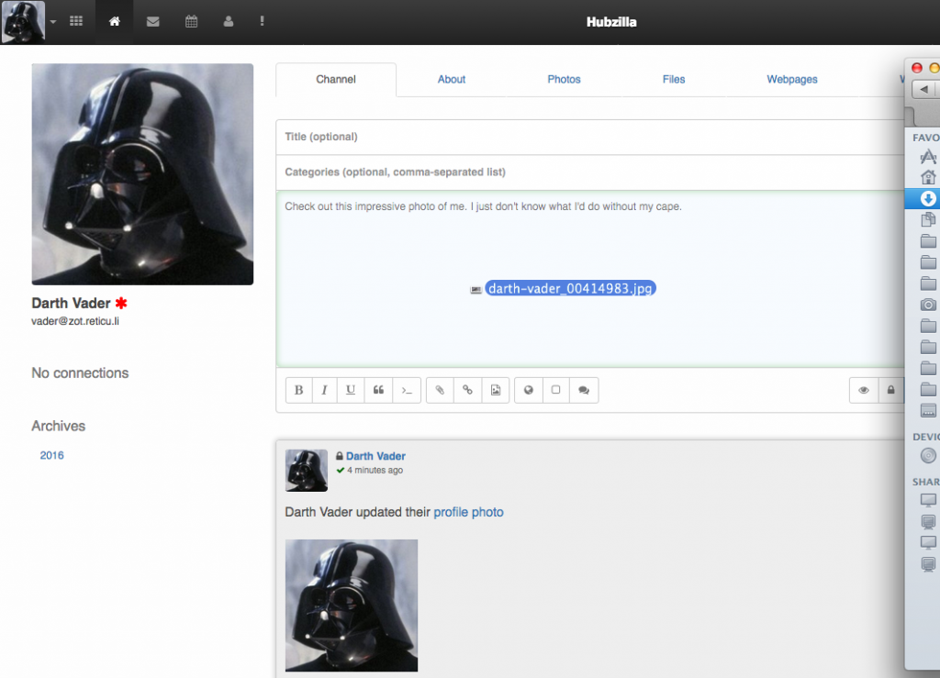Viewport: 940px width, 678px height.
Task: Open the avatar dropdown arrow menu
Action: 53,21
